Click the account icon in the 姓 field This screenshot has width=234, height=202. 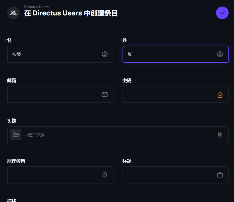tap(220, 54)
